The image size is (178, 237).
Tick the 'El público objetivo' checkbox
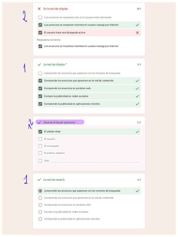tap(40, 153)
